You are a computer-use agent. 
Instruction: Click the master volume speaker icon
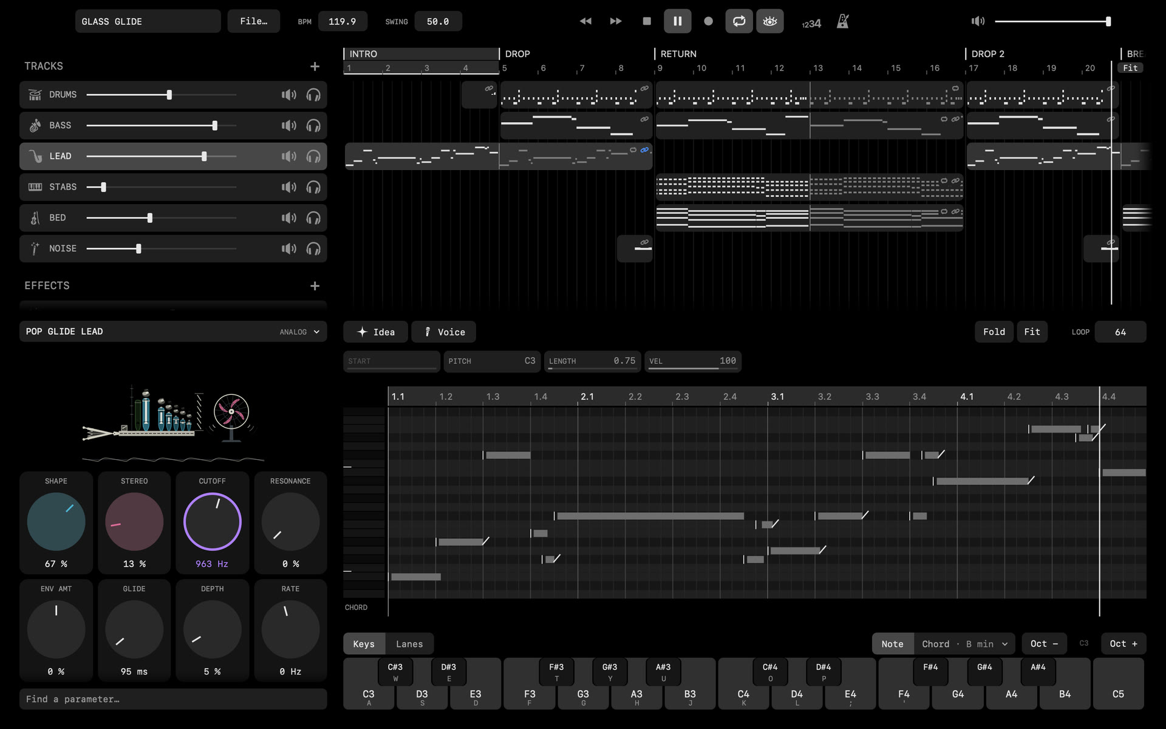pos(978,21)
